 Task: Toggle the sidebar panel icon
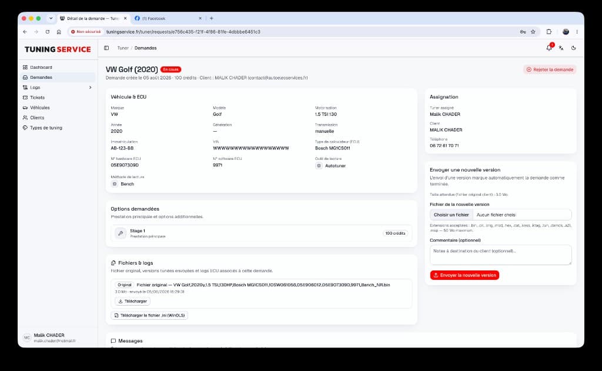pyautogui.click(x=106, y=48)
